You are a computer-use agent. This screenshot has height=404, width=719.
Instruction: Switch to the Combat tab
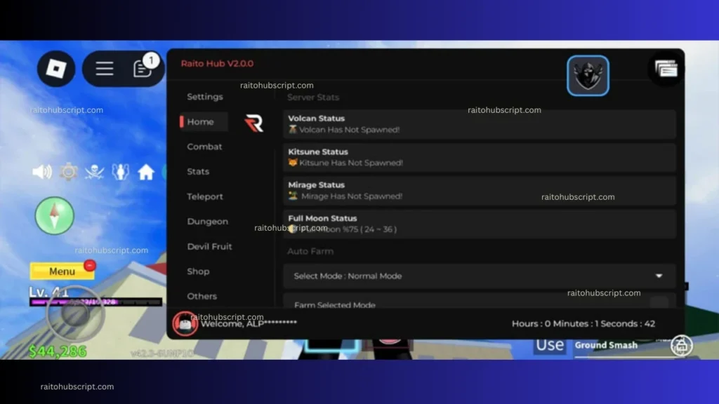point(204,147)
